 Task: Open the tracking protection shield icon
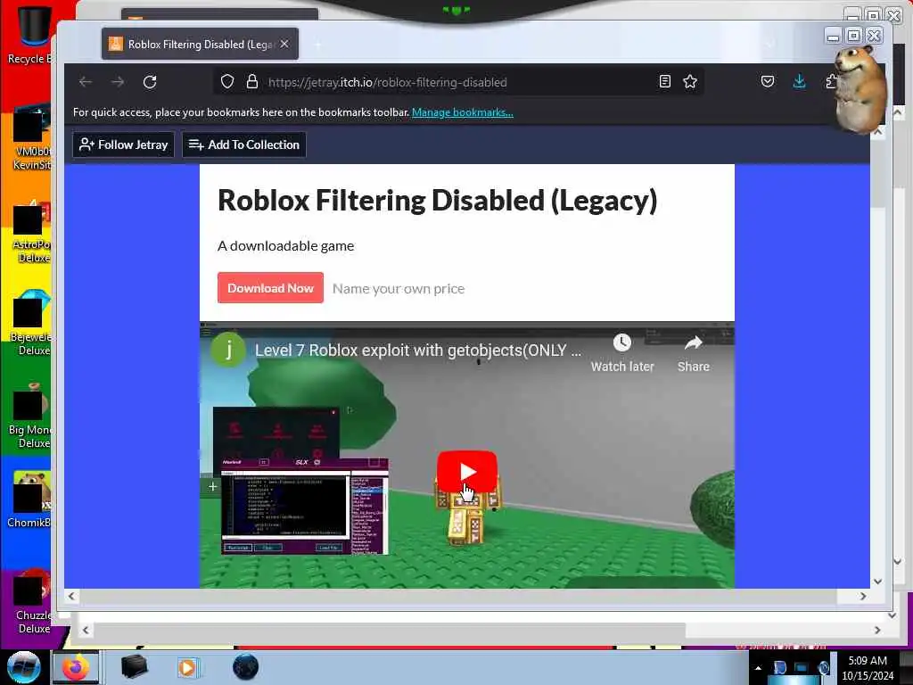227,81
